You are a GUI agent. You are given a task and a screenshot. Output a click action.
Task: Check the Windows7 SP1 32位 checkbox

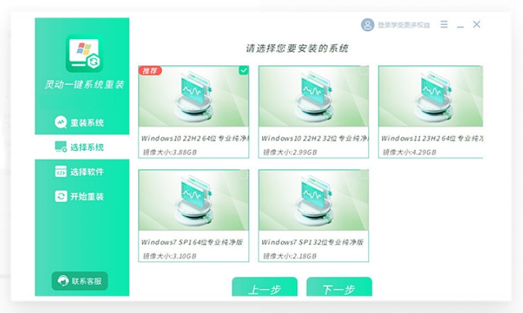(x=364, y=175)
